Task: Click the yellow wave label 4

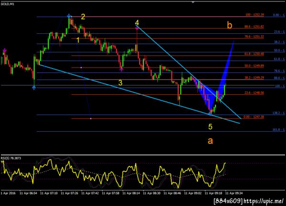Action: pyautogui.click(x=137, y=23)
